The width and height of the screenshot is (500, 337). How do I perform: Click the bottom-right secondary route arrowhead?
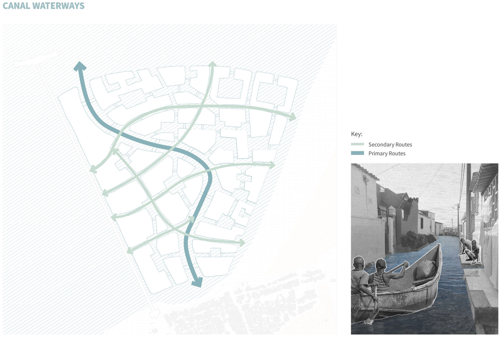(242, 243)
